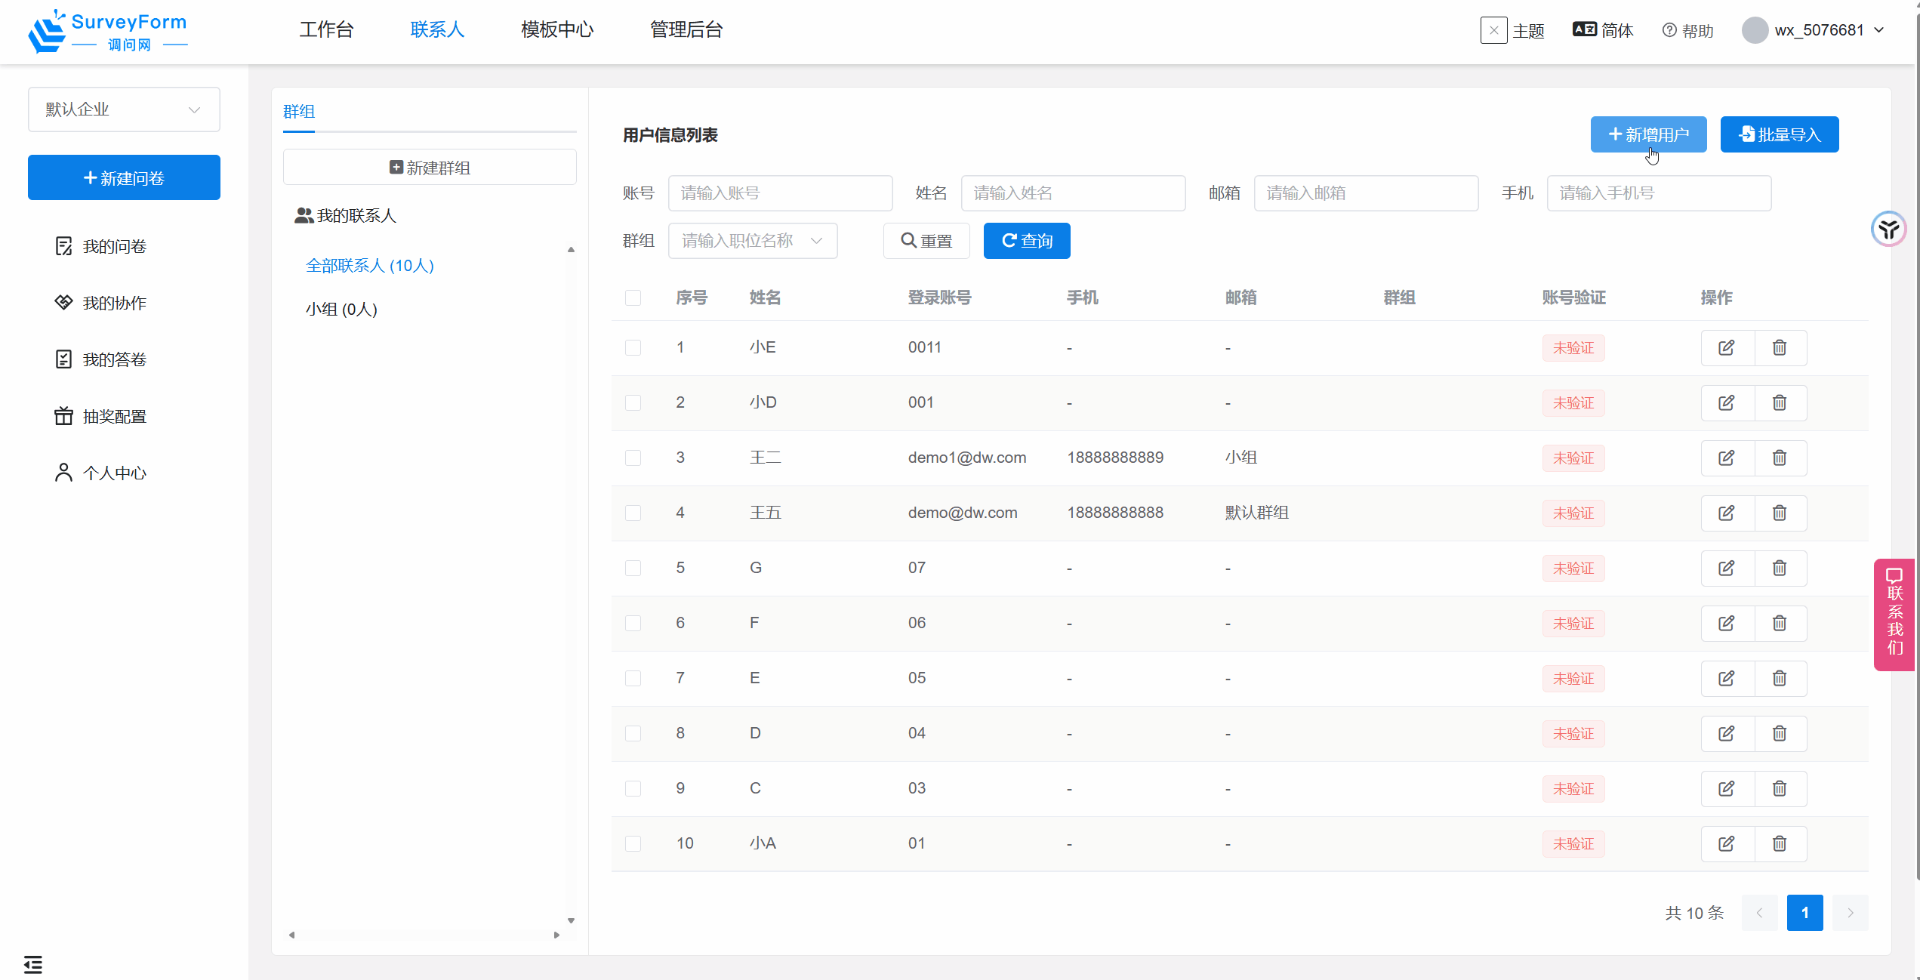The height and width of the screenshot is (980, 1920).
Task: Tick checkbox for row 王五
Action: pyautogui.click(x=633, y=513)
